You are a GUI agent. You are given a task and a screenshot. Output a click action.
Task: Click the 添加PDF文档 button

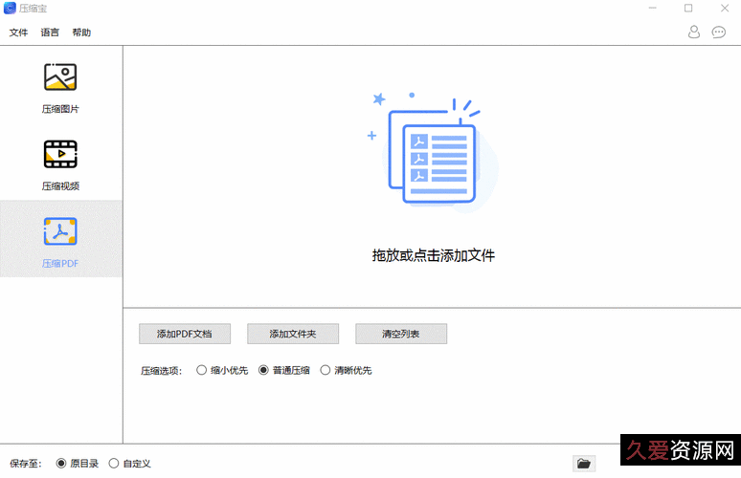(185, 334)
